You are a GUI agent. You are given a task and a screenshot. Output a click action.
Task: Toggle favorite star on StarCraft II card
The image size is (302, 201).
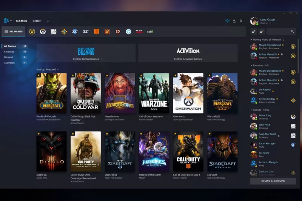tap(107, 133)
